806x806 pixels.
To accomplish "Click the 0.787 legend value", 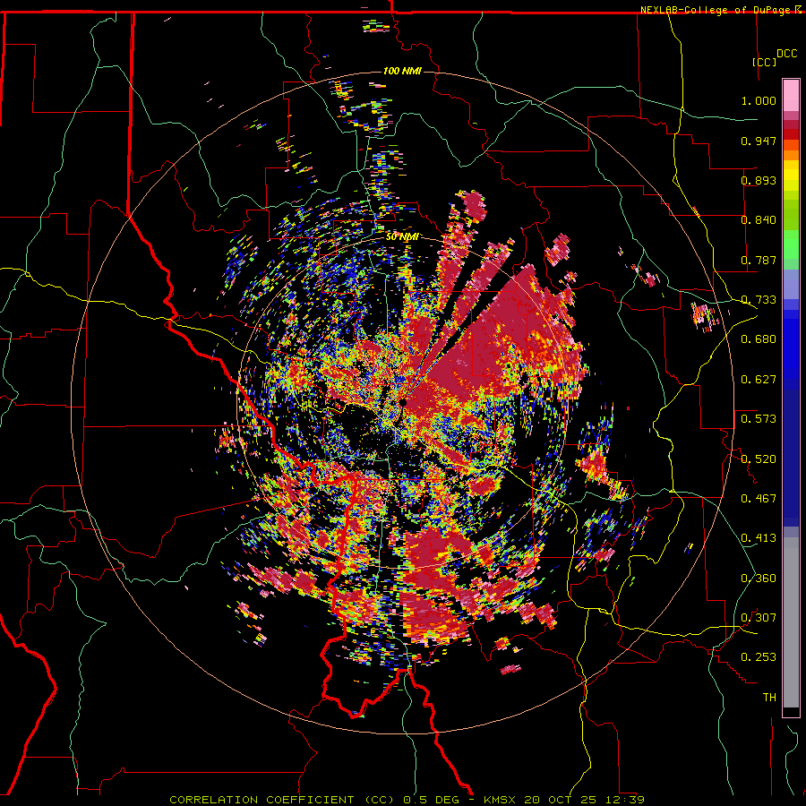I will pos(759,260).
